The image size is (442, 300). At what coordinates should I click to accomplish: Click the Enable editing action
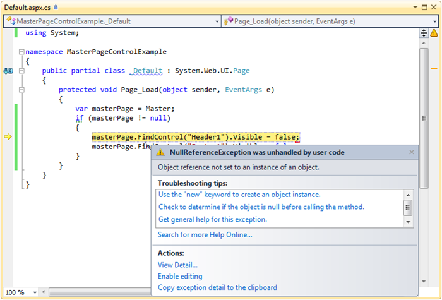(x=180, y=277)
